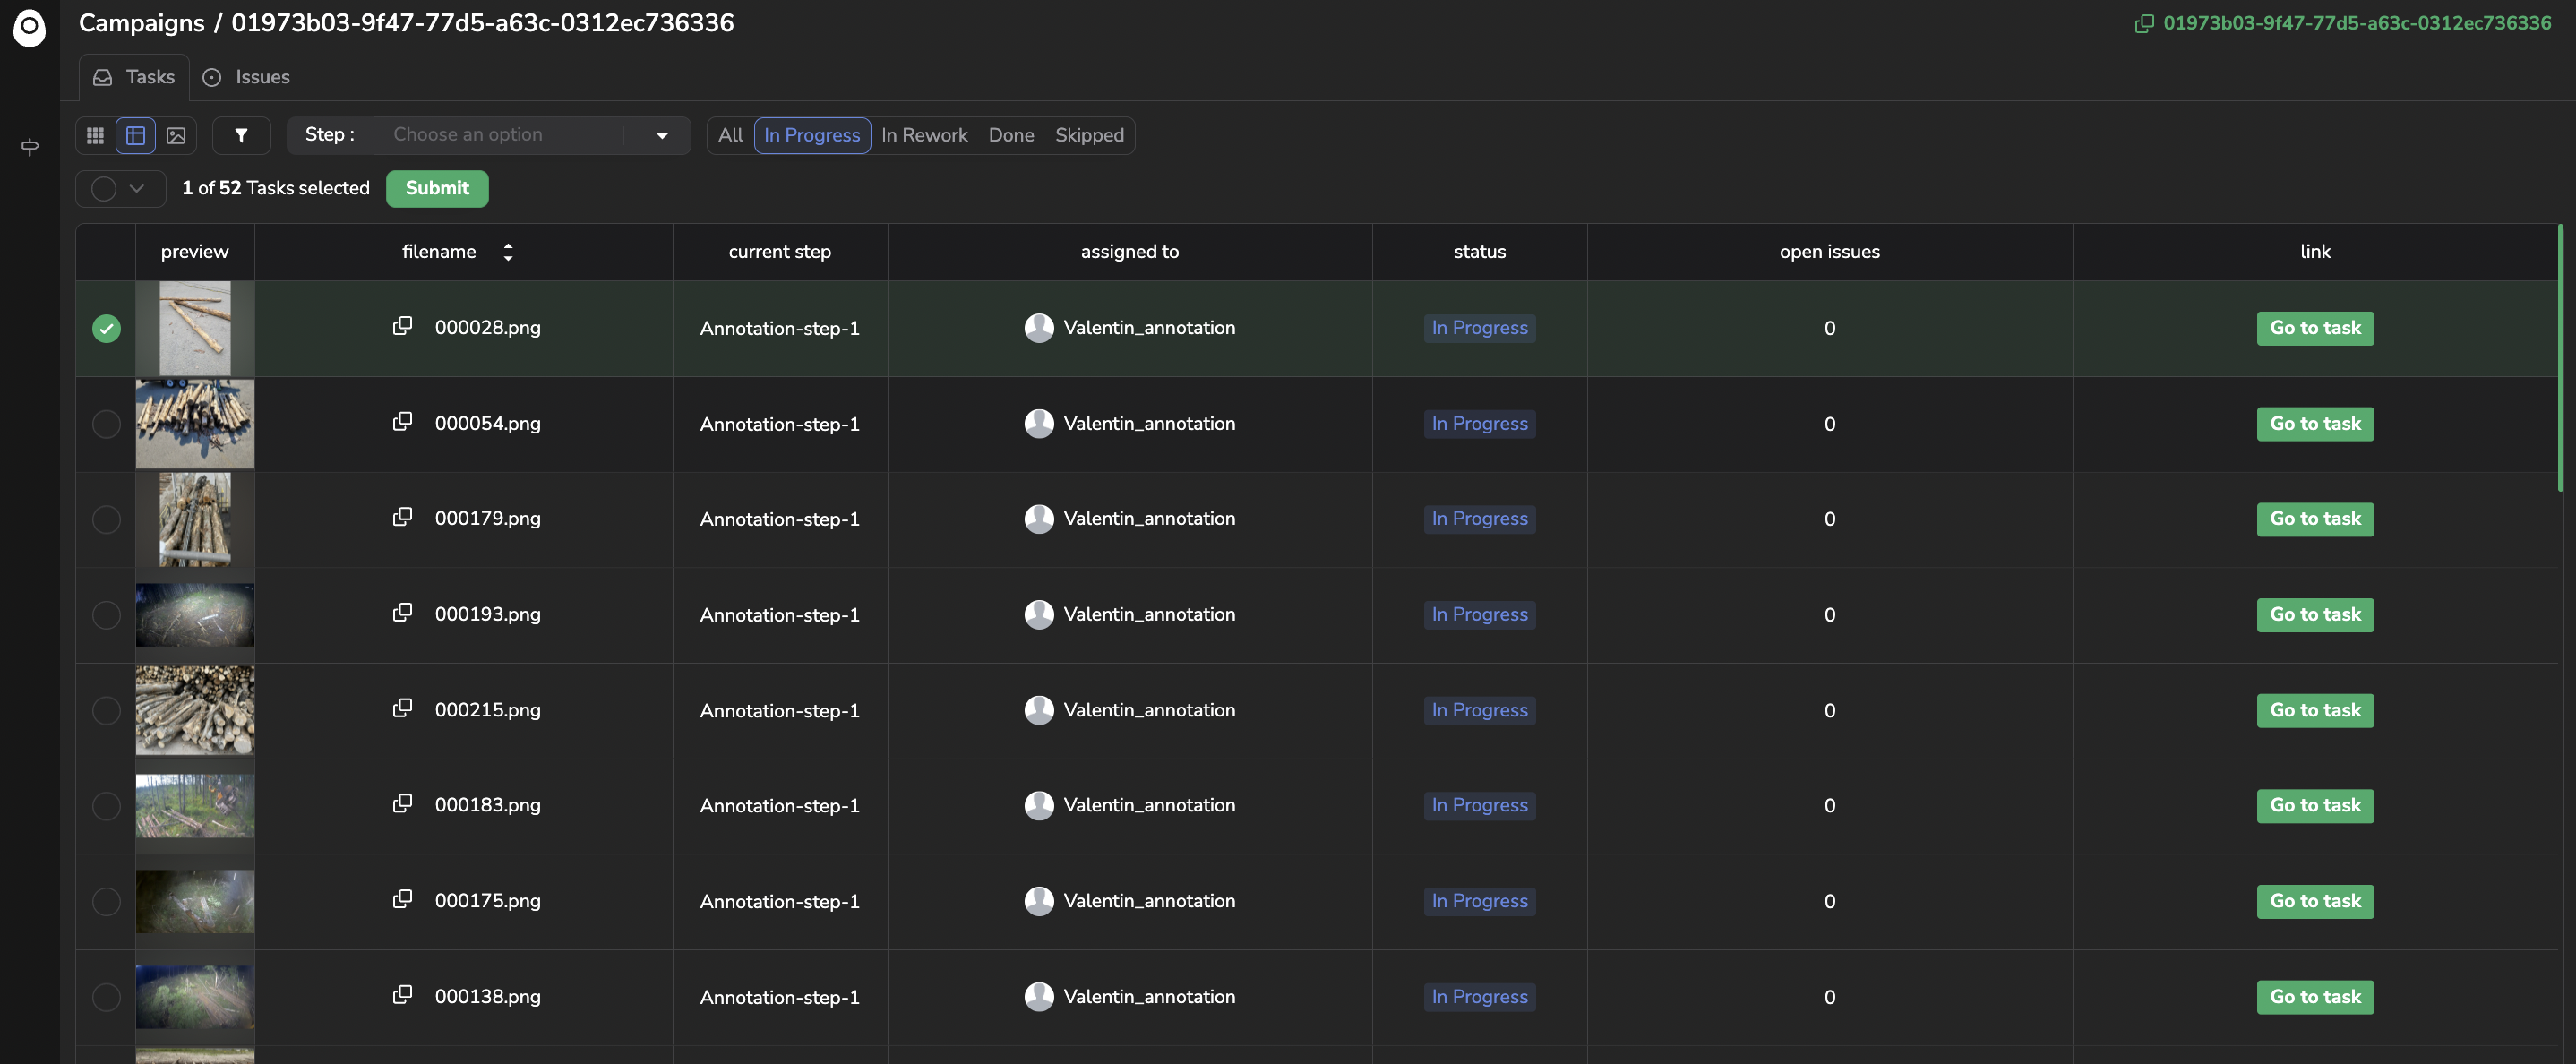Select the 000138.png task checkbox
2576x1064 pixels.
[106, 997]
